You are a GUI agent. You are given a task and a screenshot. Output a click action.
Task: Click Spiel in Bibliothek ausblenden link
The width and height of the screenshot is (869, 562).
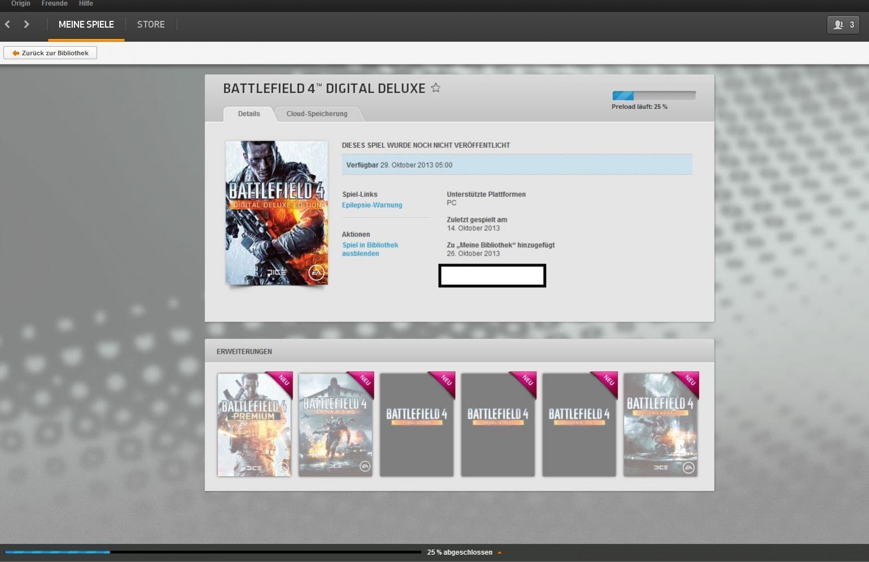(370, 249)
